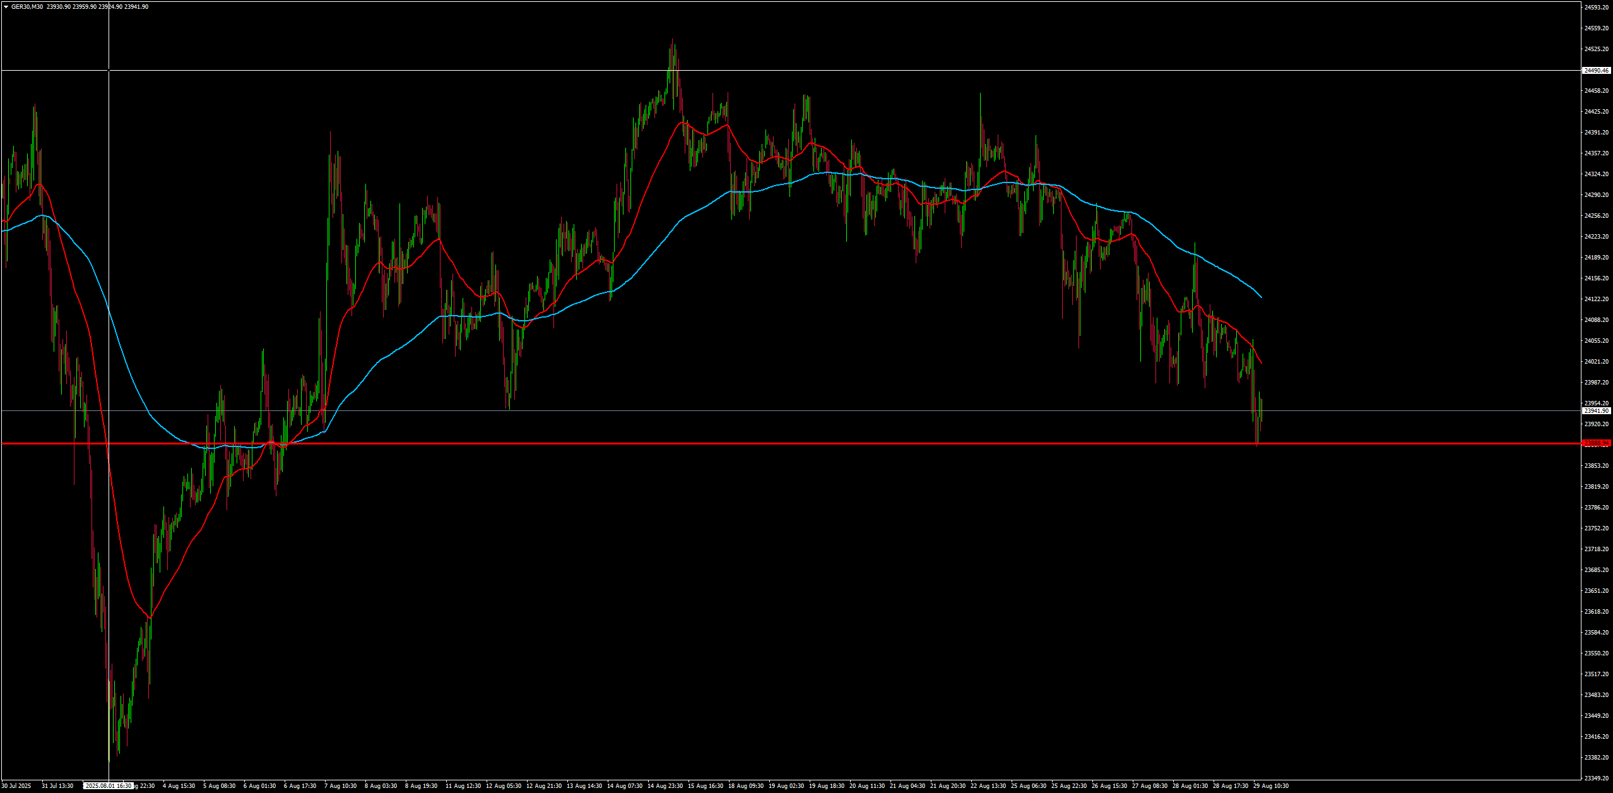Click the 7 Aug 10:30 time label

coord(341,786)
